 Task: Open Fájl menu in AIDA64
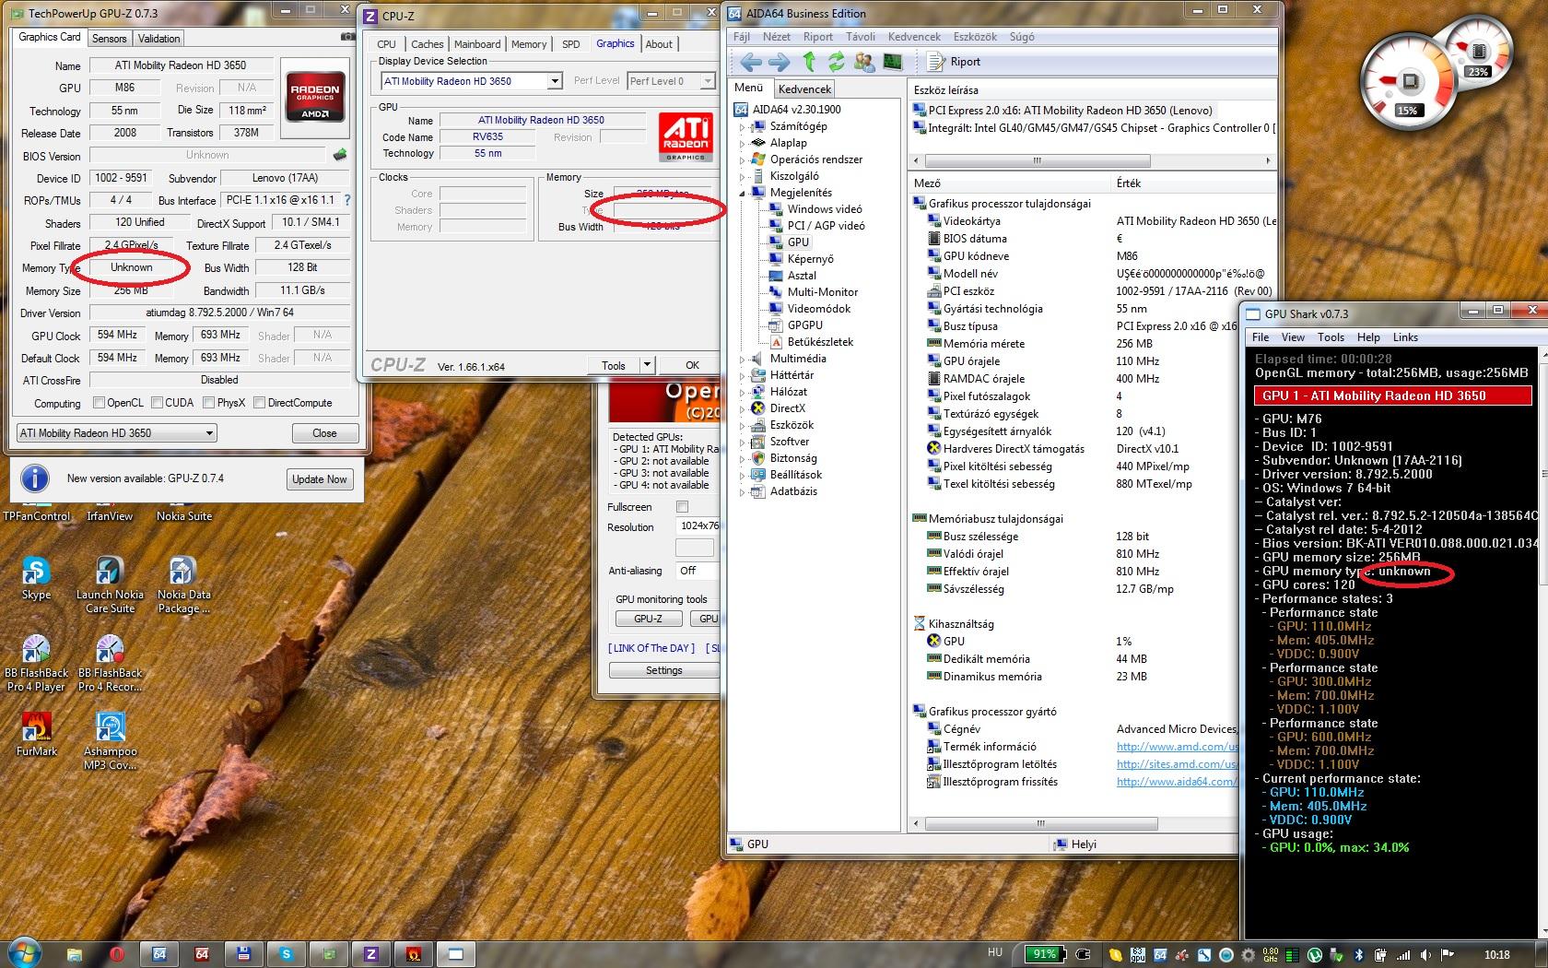pyautogui.click(x=742, y=37)
